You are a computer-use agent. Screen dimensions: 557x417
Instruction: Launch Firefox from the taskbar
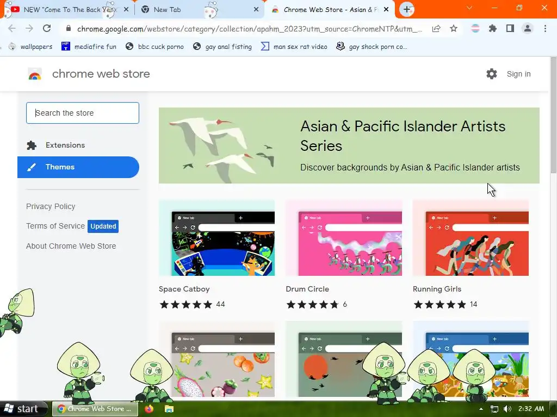point(149,409)
